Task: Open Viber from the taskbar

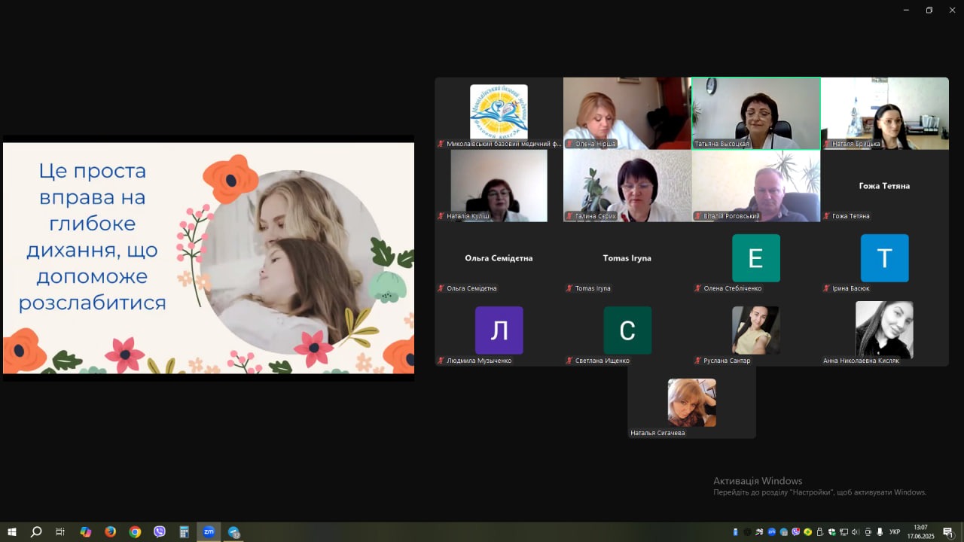Action: coord(160,531)
